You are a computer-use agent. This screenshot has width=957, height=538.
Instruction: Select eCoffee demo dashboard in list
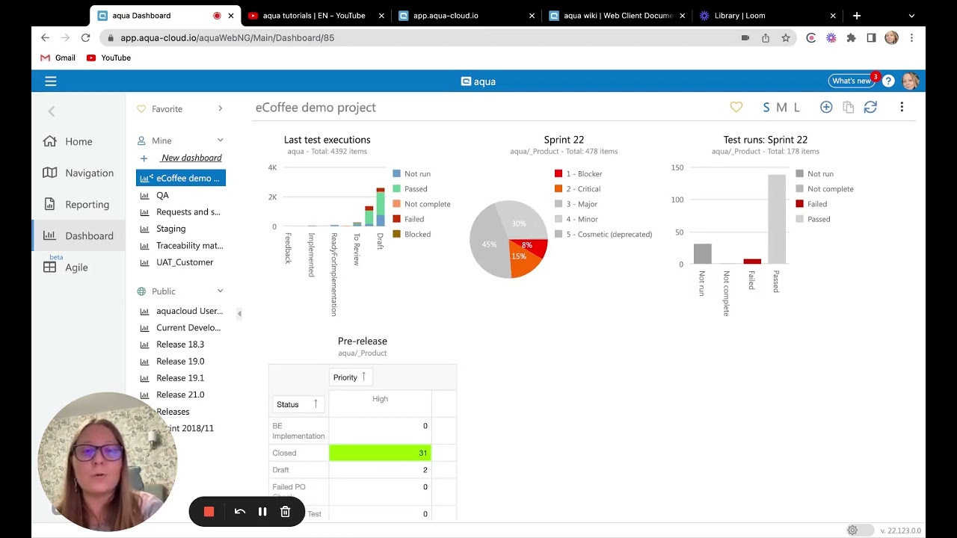point(181,178)
